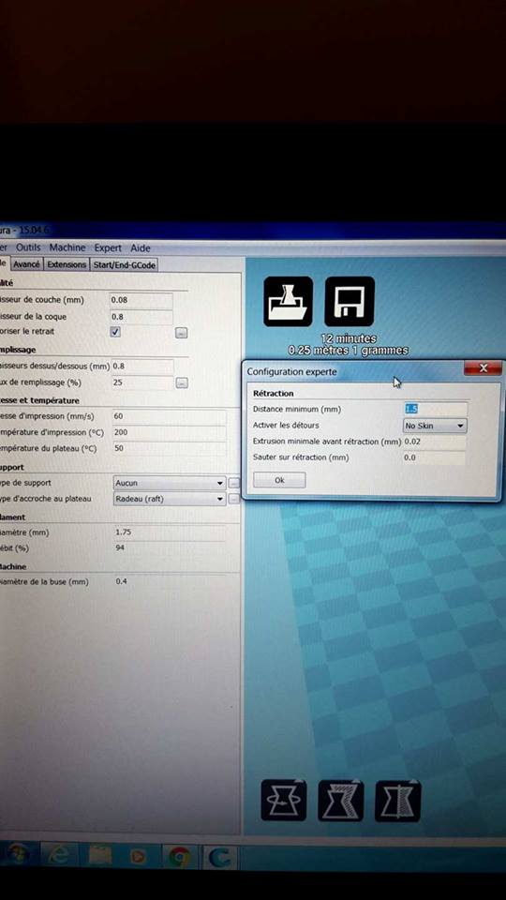Open support type settings button
Viewport: 506px width, 900px height.
pyautogui.click(x=233, y=484)
